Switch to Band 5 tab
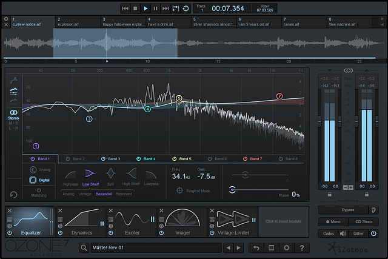Image resolution: width=388 pixels, height=259 pixels. pyautogui.click(x=182, y=159)
